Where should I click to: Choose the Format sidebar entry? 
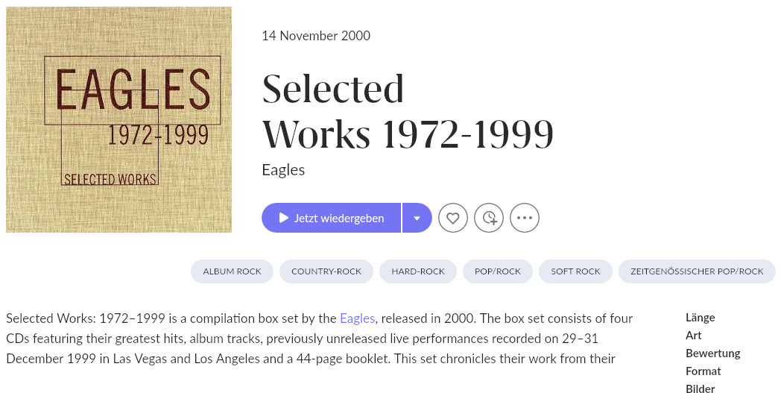point(703,371)
